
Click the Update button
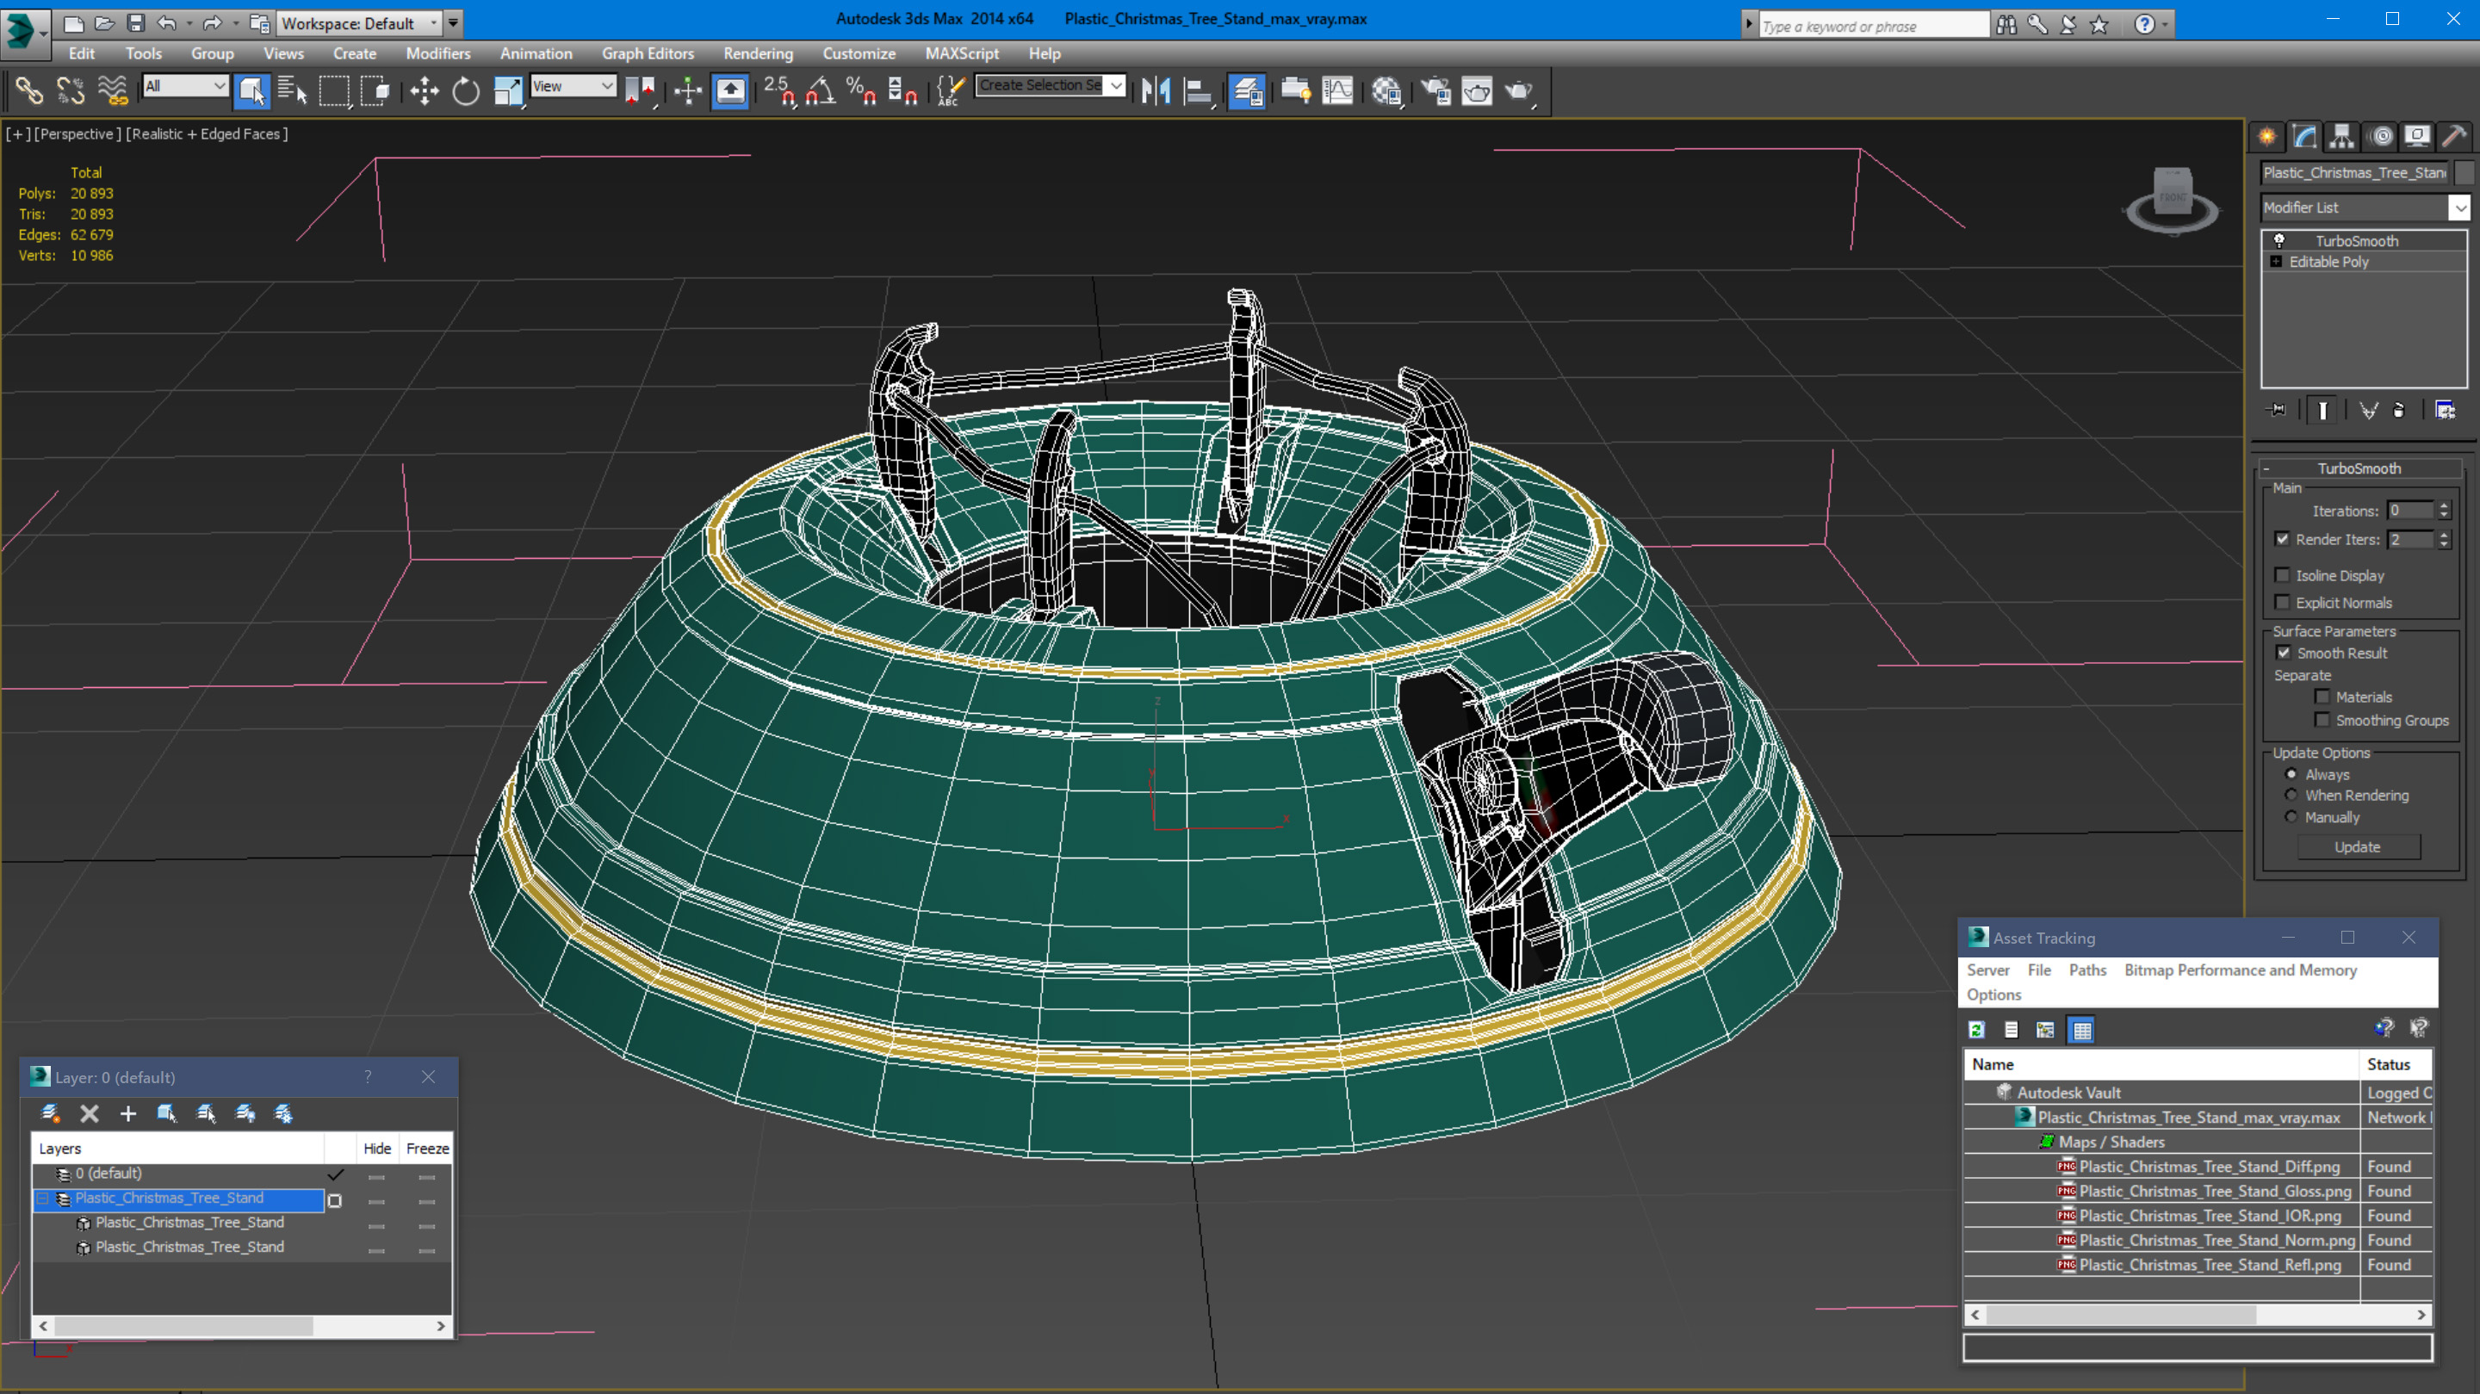click(2357, 846)
